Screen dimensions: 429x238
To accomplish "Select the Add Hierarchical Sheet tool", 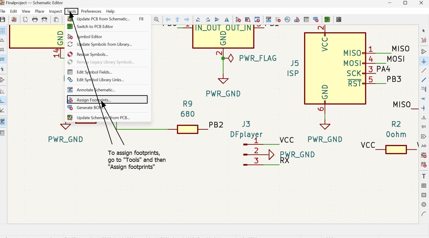I will tap(424, 155).
